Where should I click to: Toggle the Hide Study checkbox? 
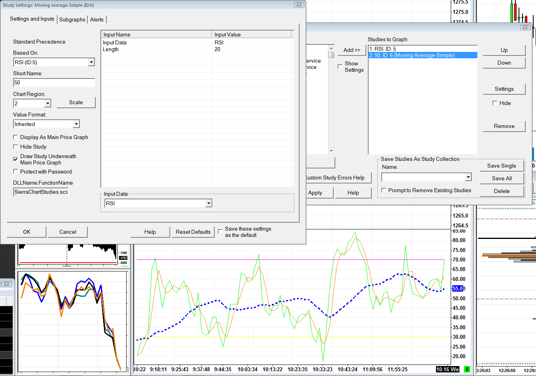(x=16, y=147)
